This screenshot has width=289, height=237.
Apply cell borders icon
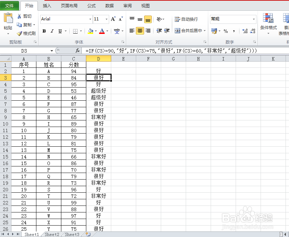tap(75, 31)
